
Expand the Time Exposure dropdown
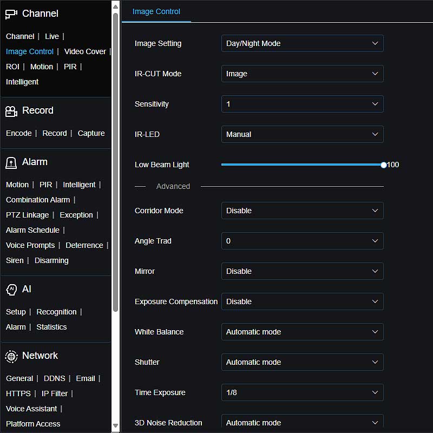[x=302, y=392]
